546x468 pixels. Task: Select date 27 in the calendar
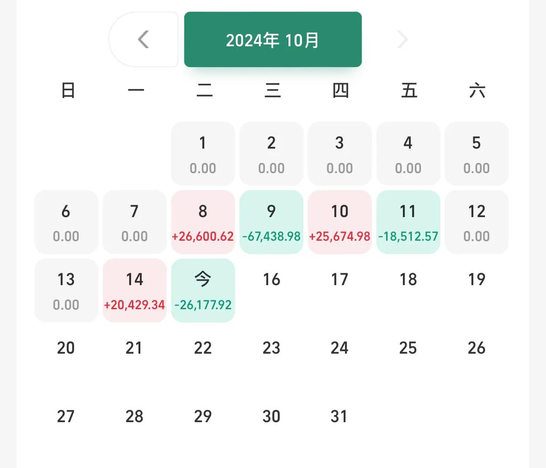click(x=66, y=416)
